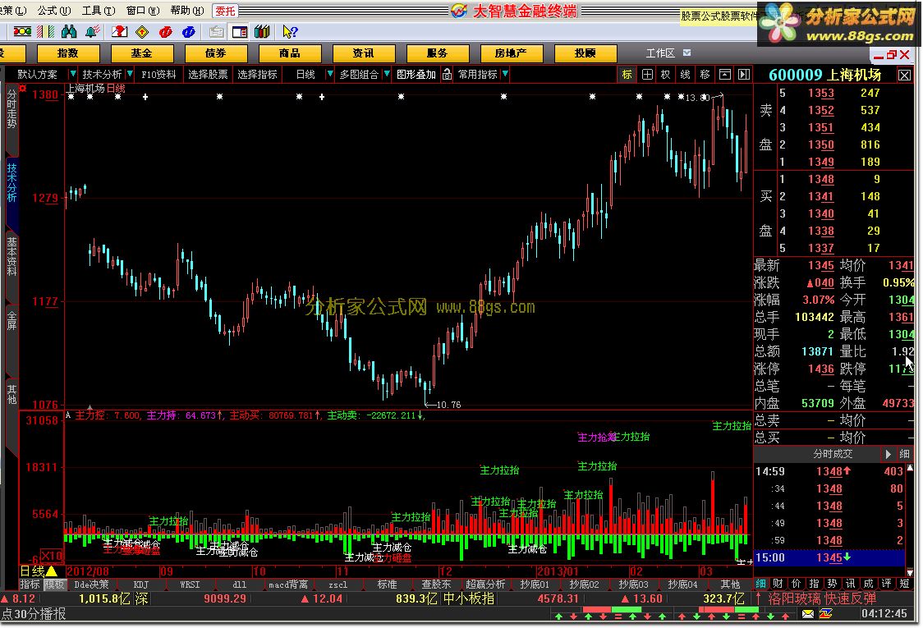Screen dimensions: 923x628
Task: Click the 基金 category button
Action: tap(142, 53)
